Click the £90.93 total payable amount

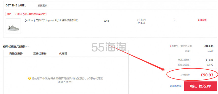tap(207, 75)
